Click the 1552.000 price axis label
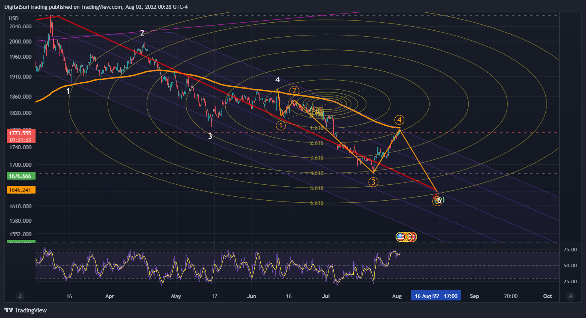This screenshot has height=318, width=586. (20, 234)
